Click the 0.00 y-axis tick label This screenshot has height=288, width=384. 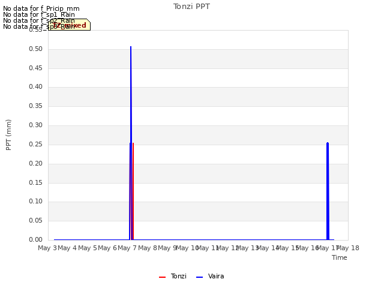coord(36,240)
